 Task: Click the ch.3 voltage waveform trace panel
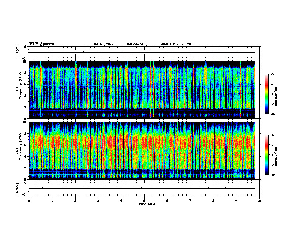[x=144, y=189]
